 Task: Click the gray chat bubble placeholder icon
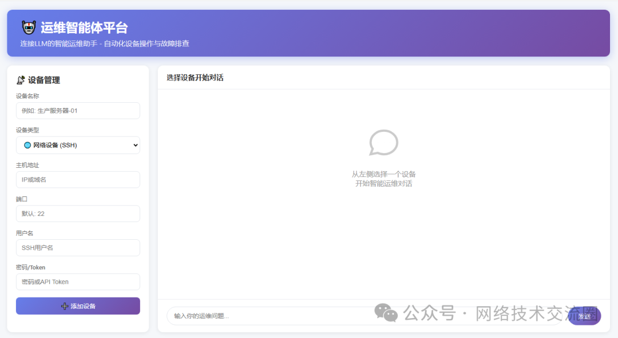click(385, 142)
